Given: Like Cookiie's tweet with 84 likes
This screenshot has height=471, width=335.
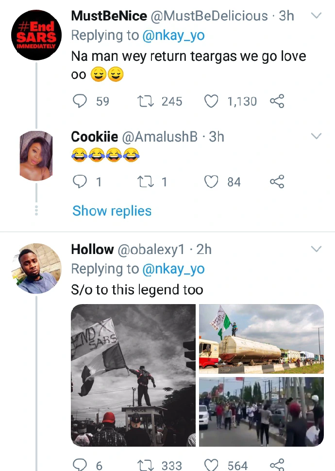Looking at the screenshot, I should (211, 182).
